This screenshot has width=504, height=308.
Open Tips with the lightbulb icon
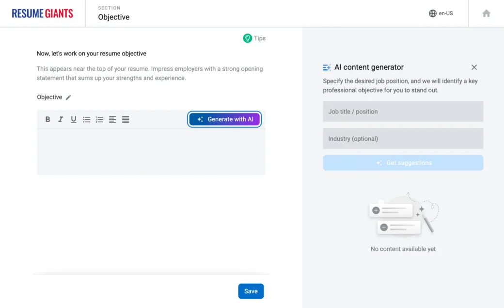point(254,38)
